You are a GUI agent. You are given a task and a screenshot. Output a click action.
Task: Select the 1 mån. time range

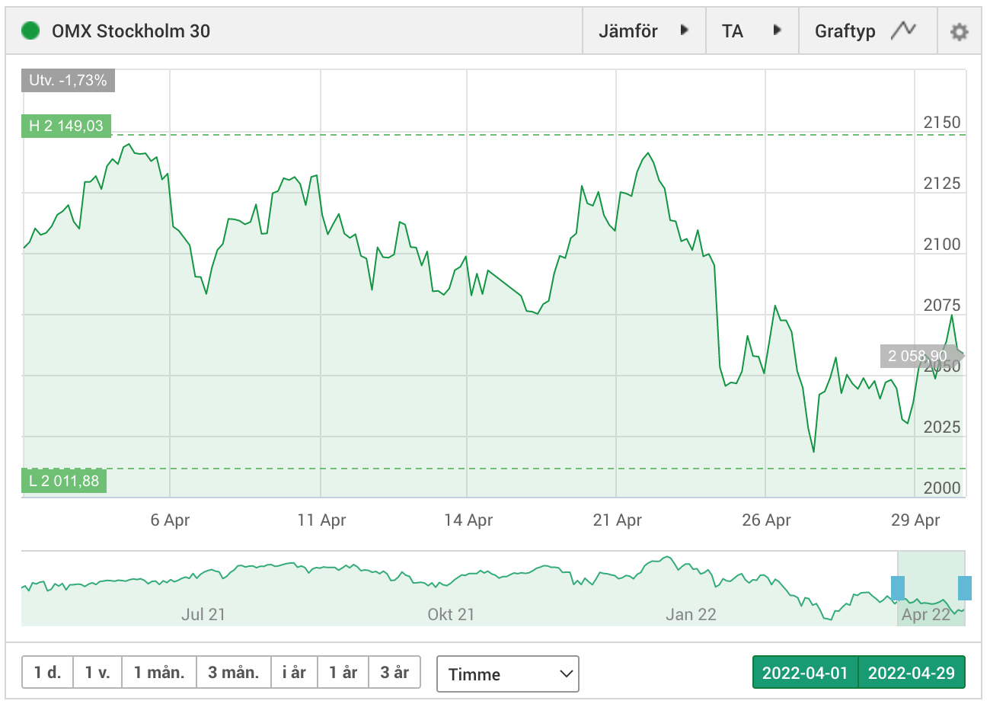(159, 673)
